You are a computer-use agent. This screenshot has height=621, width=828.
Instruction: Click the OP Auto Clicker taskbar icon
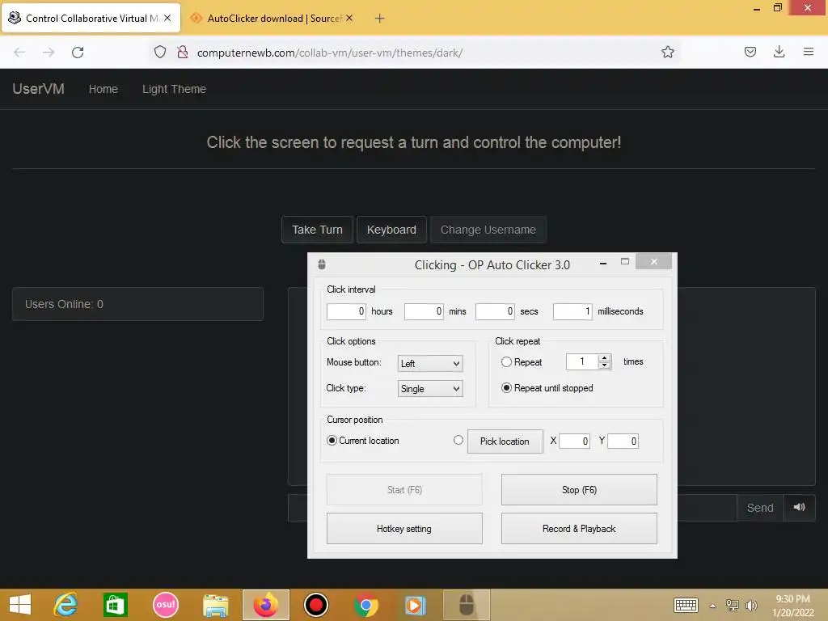point(467,605)
